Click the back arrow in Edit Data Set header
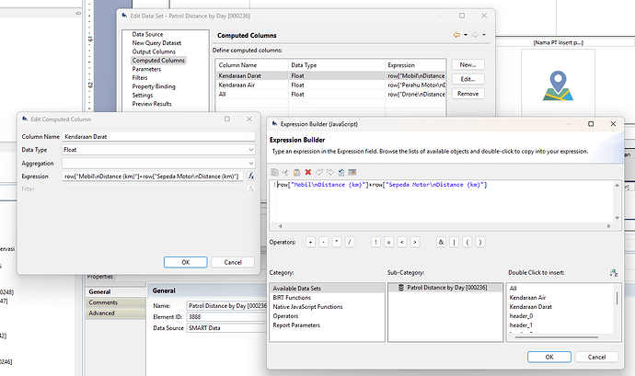The width and height of the screenshot is (635, 376). point(456,35)
